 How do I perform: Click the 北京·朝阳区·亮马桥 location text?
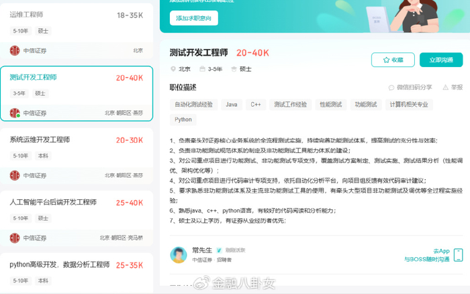point(122,238)
